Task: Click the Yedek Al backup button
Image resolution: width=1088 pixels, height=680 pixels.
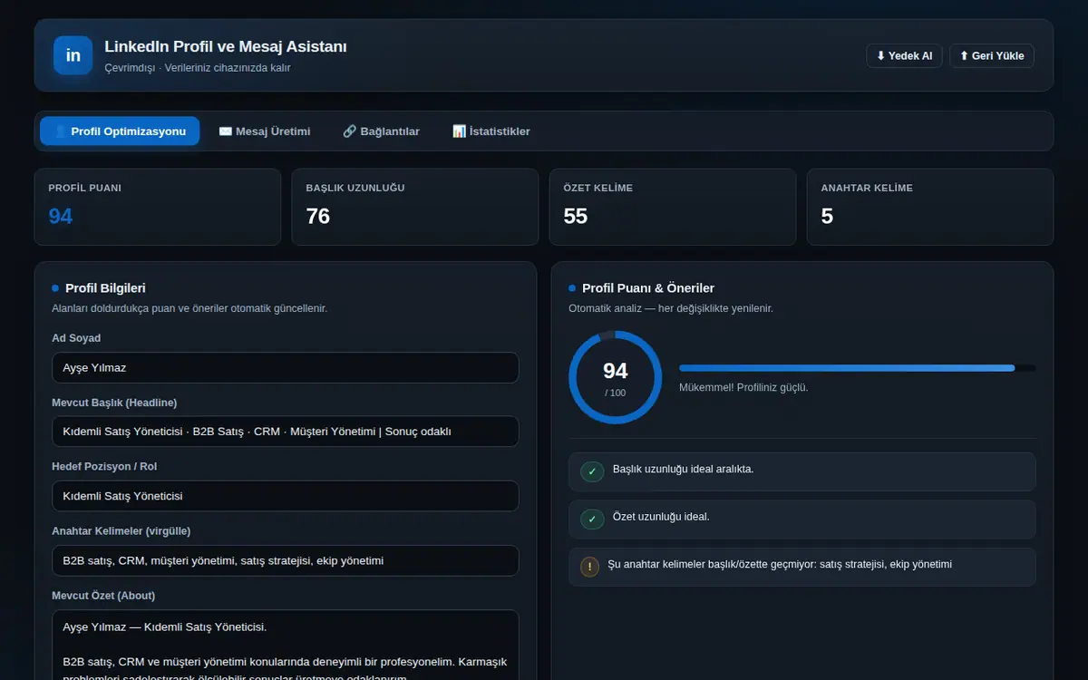Action: pos(904,55)
